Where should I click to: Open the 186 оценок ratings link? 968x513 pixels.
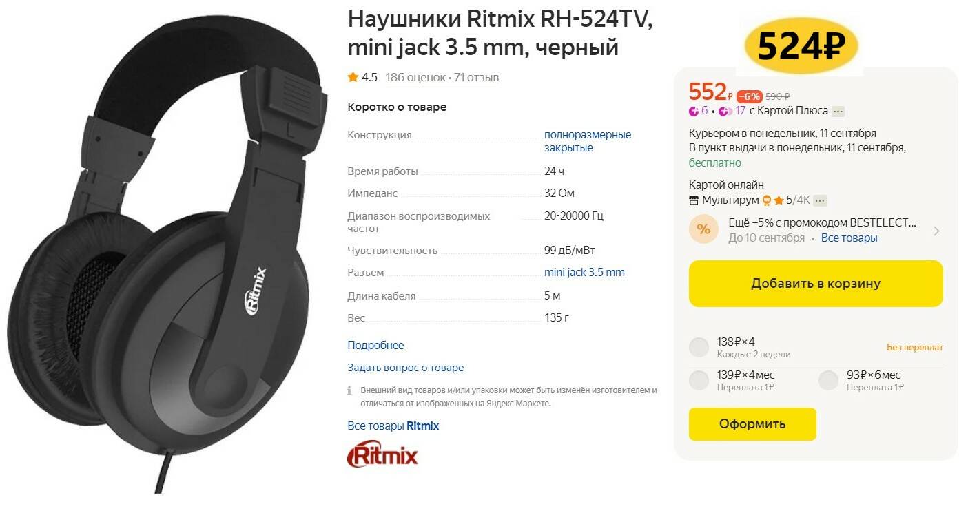(415, 77)
